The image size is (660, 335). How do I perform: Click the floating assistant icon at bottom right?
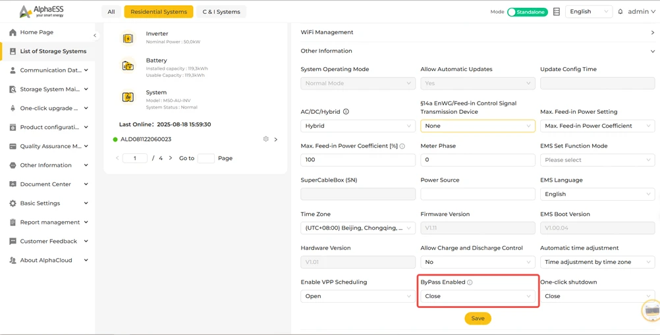click(651, 311)
